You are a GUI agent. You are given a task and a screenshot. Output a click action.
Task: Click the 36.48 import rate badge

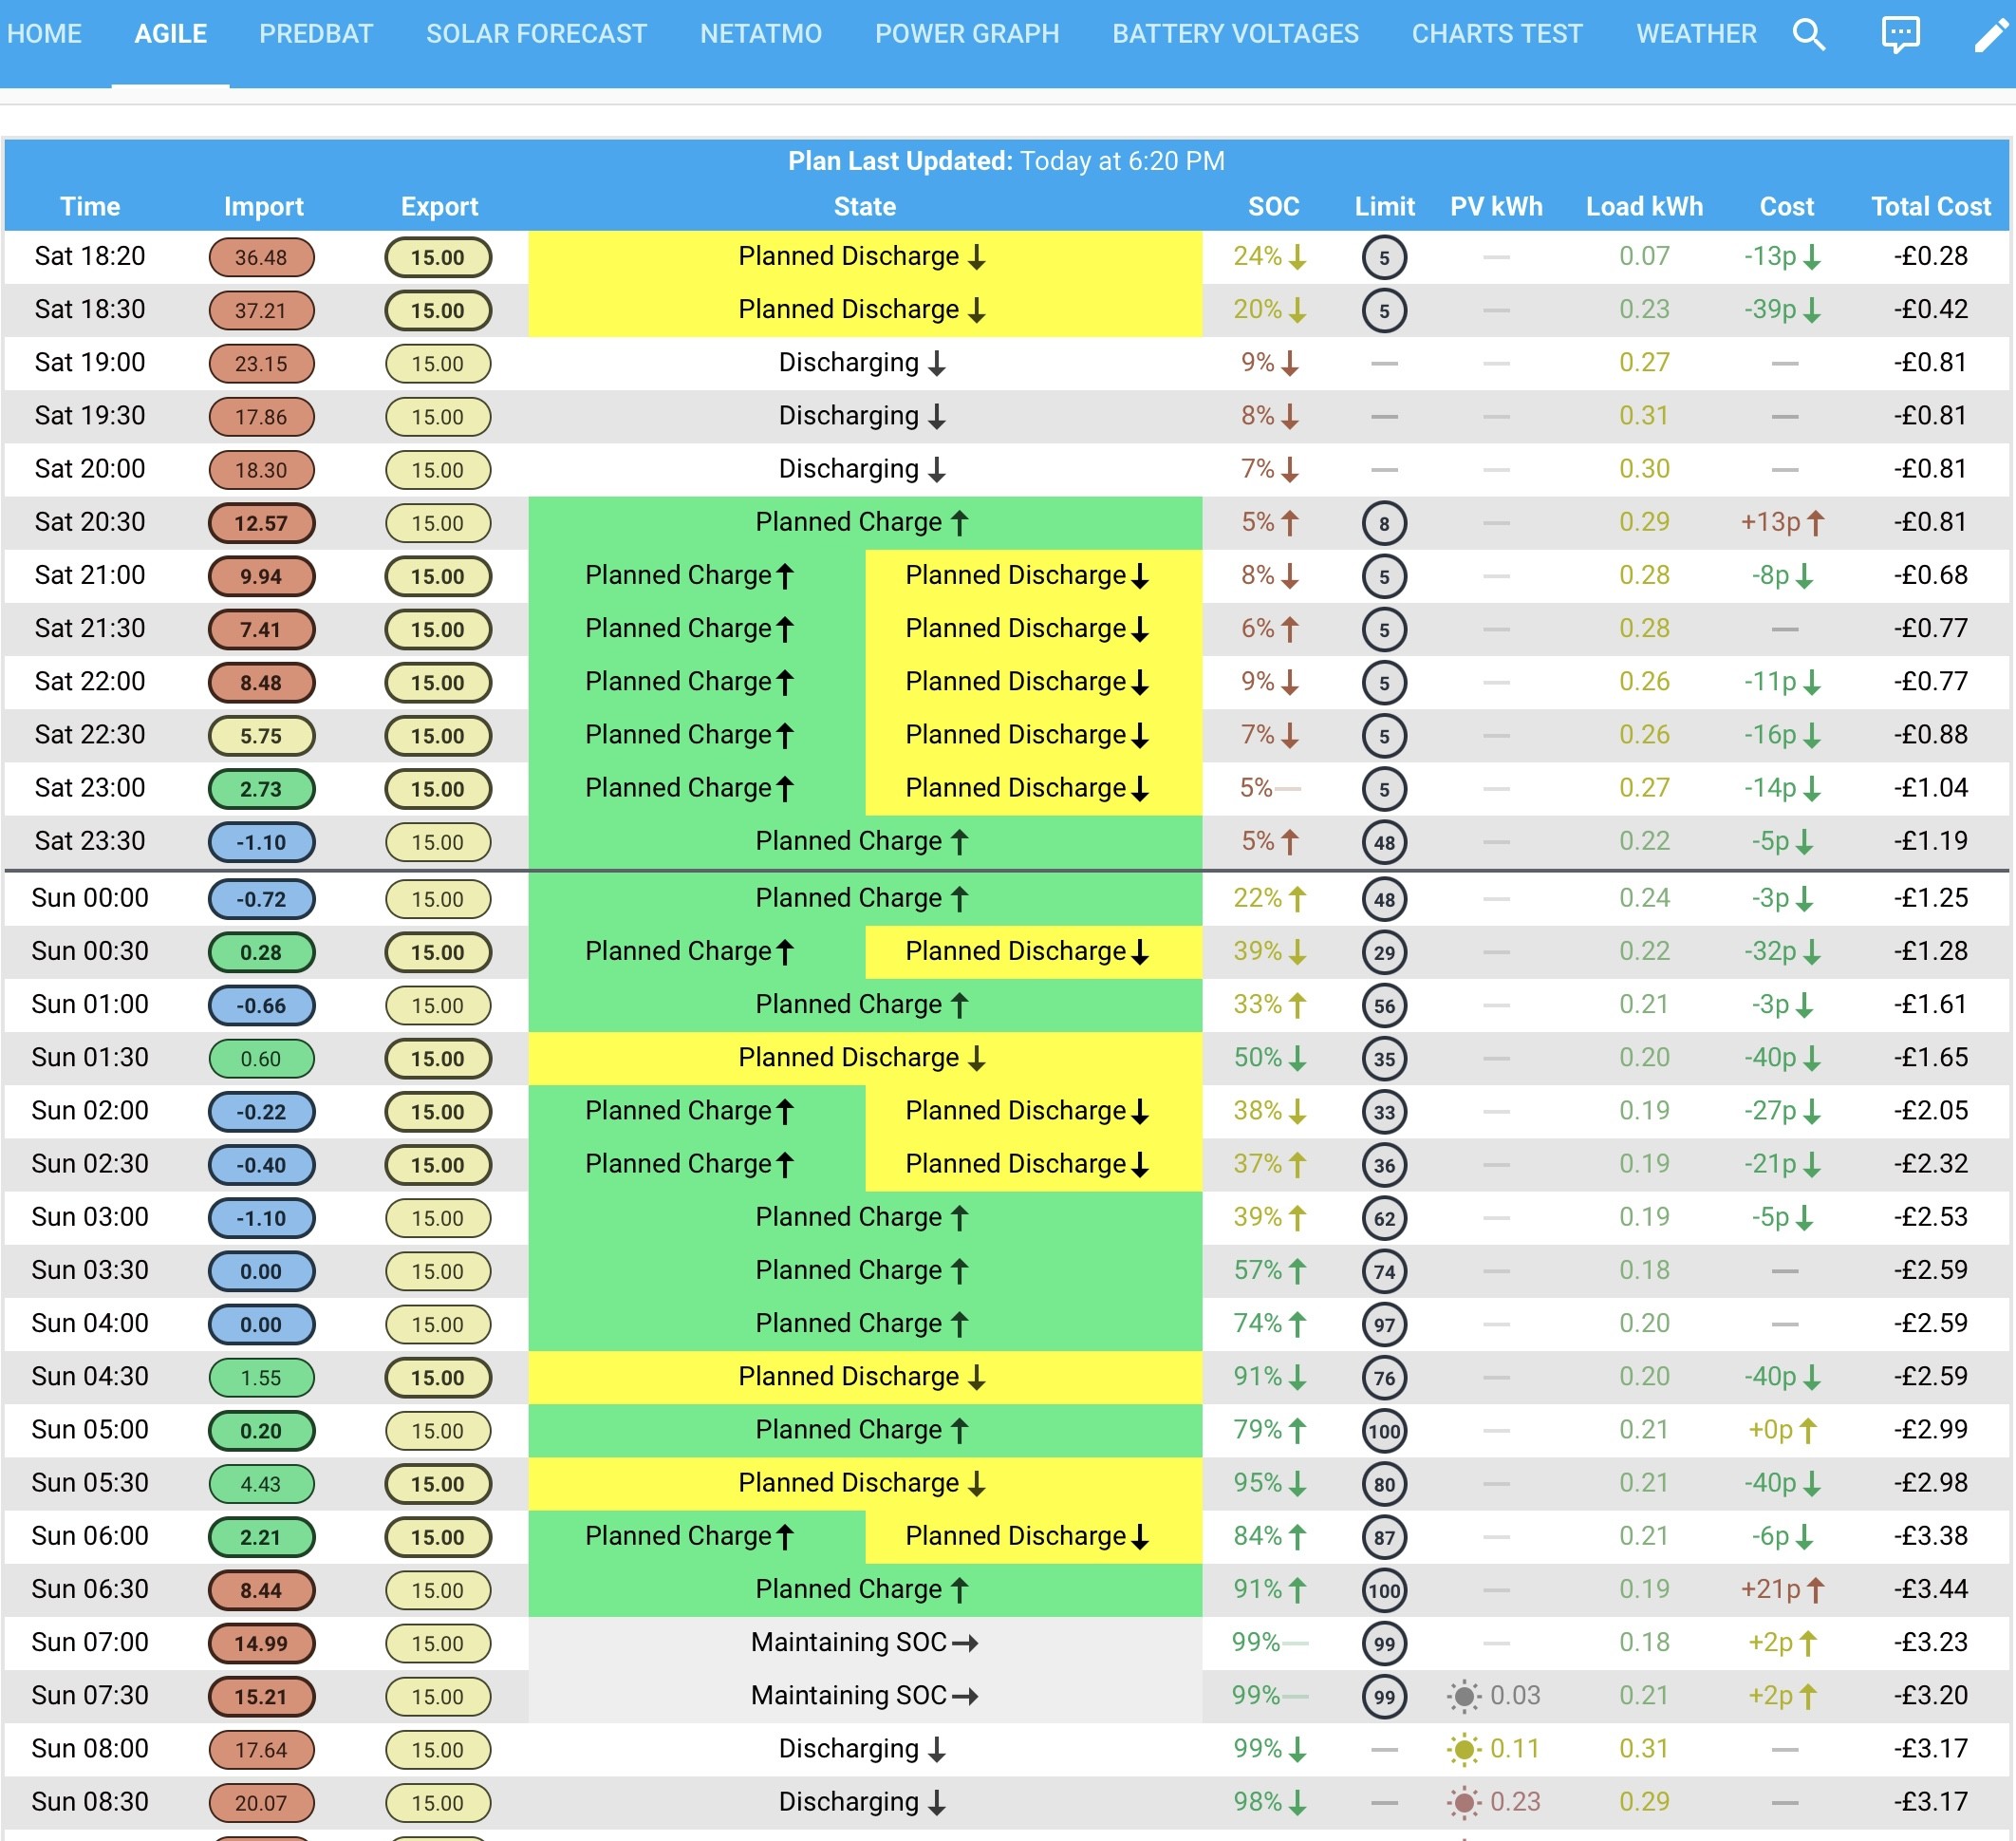click(261, 257)
